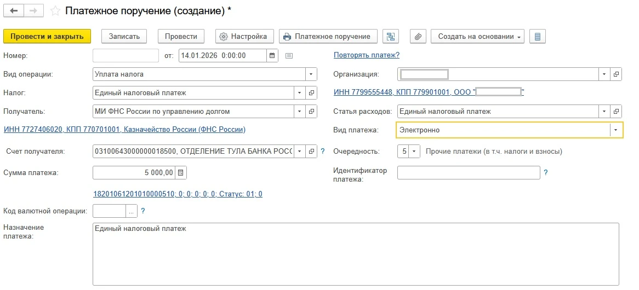Click the paperclip attached files icon

pyautogui.click(x=418, y=37)
